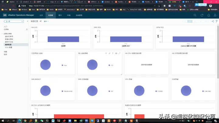The height and width of the screenshot is (123, 219).
Task: Click the pie chart in 内存预留 widget
Action: (x=186, y=91)
